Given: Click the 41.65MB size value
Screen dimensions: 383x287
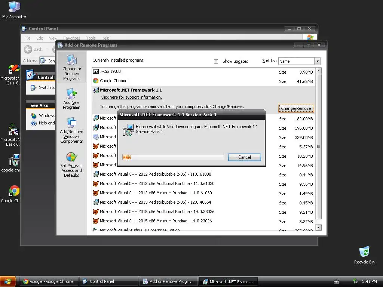Looking at the screenshot, I should click(305, 81).
